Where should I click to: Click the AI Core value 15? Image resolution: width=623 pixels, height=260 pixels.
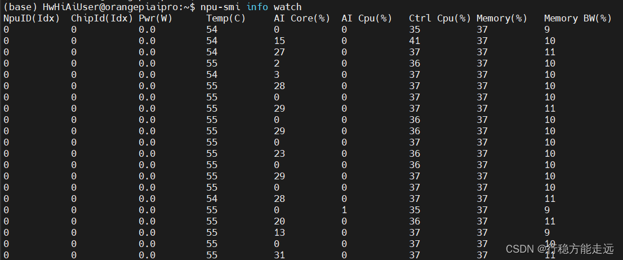279,41
